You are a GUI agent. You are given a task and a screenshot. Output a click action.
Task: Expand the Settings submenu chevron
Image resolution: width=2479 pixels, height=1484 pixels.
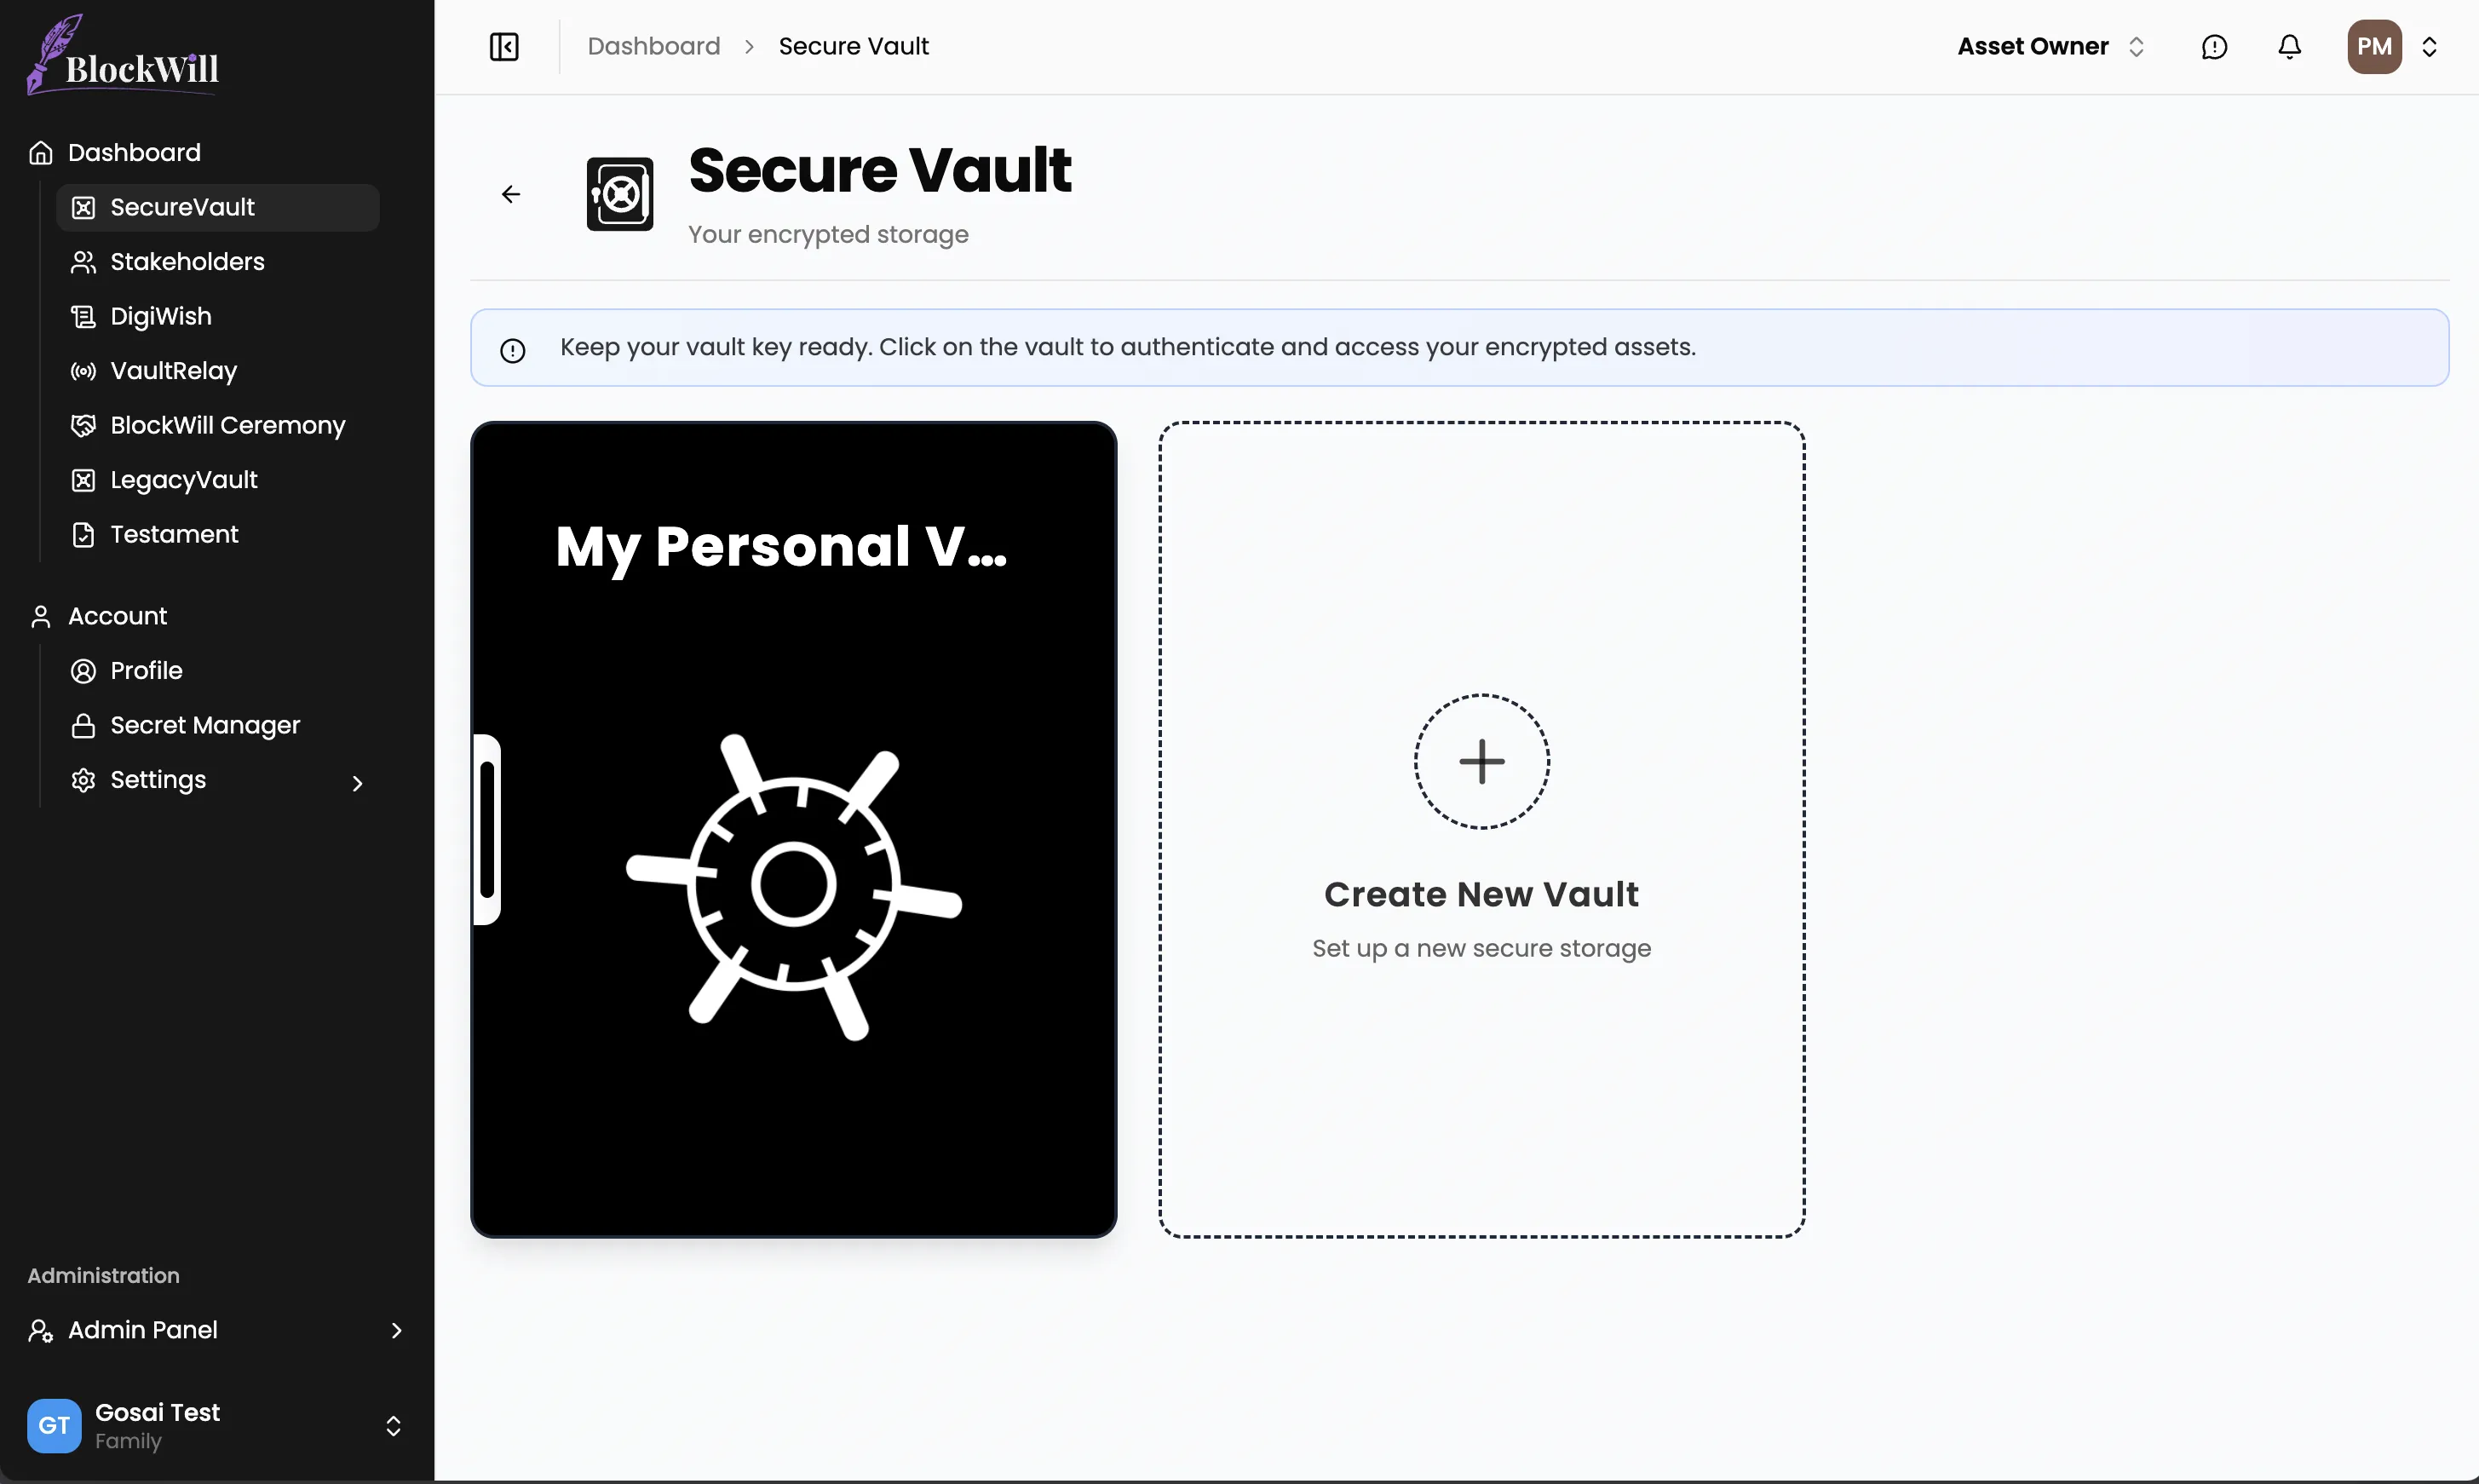coord(357,783)
